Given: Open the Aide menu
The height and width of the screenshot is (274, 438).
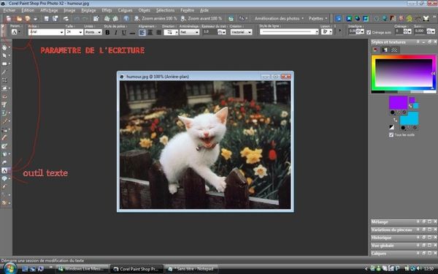Looking at the screenshot, I should [204, 10].
